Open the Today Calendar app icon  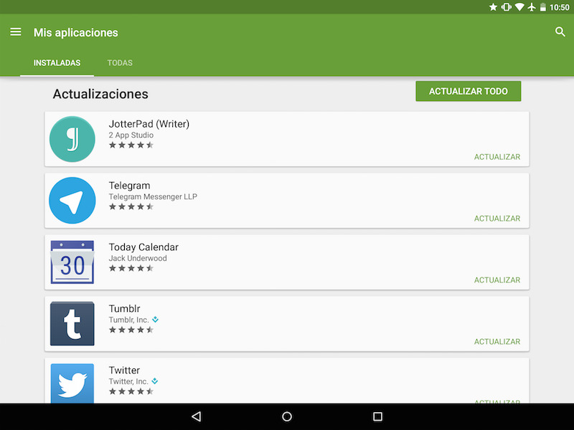(72, 262)
